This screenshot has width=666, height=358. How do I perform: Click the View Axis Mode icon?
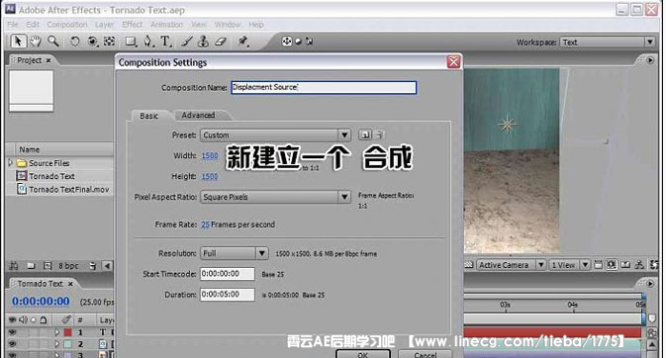point(309,42)
